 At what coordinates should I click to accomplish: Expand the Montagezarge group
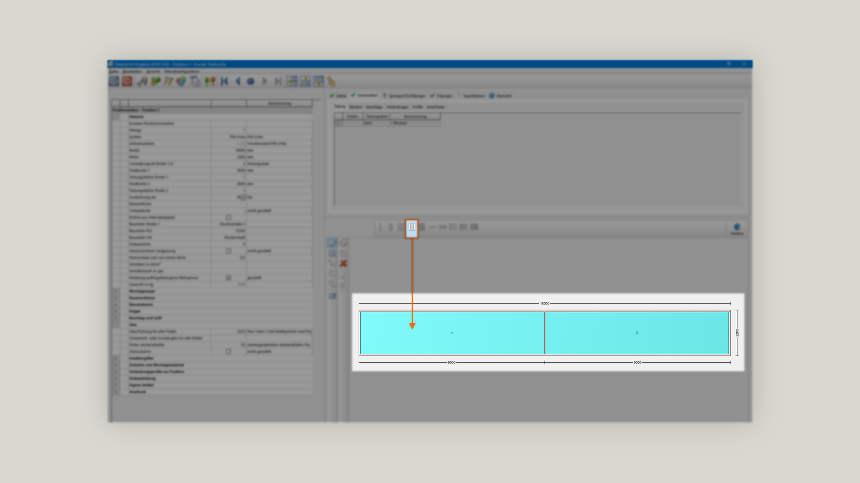[x=116, y=291]
